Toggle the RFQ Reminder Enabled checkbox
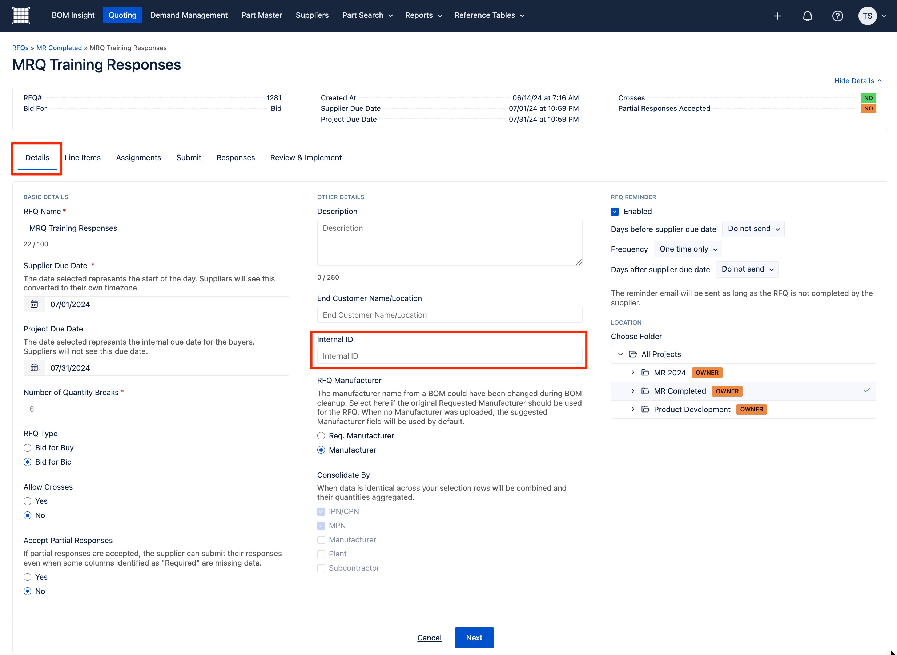The image size is (897, 655). pos(615,211)
